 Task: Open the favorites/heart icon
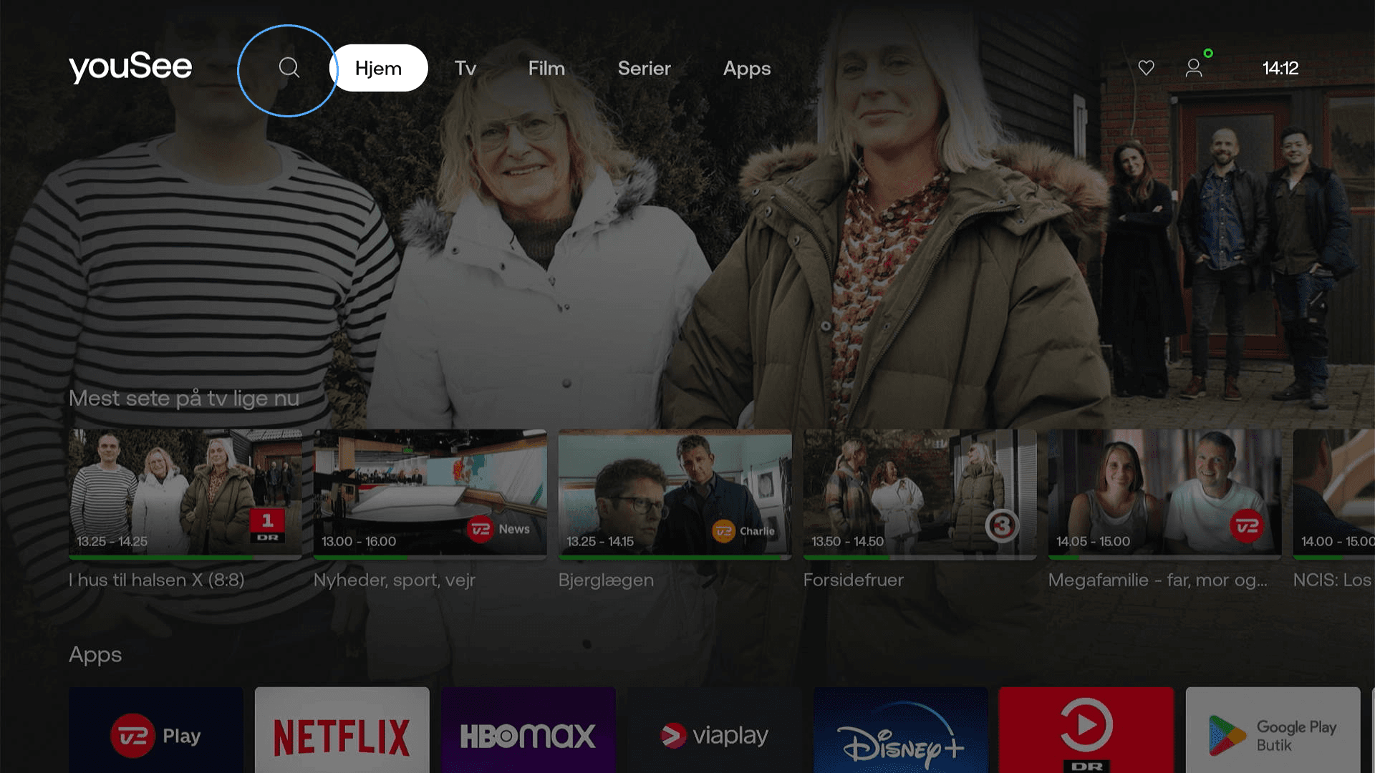tap(1147, 67)
